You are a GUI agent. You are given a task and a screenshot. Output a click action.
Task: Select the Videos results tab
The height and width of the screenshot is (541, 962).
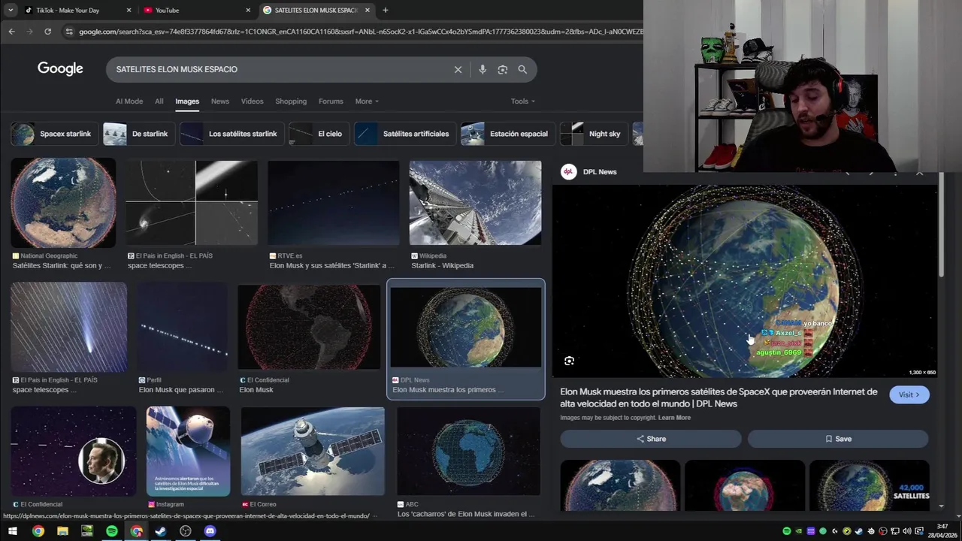point(252,101)
